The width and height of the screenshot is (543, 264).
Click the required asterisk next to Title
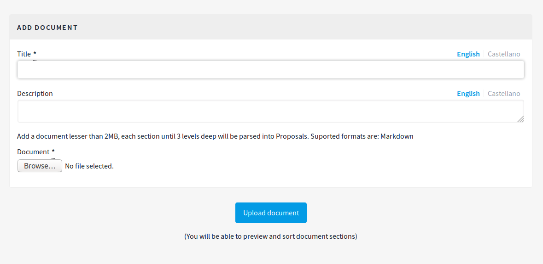pyautogui.click(x=35, y=54)
